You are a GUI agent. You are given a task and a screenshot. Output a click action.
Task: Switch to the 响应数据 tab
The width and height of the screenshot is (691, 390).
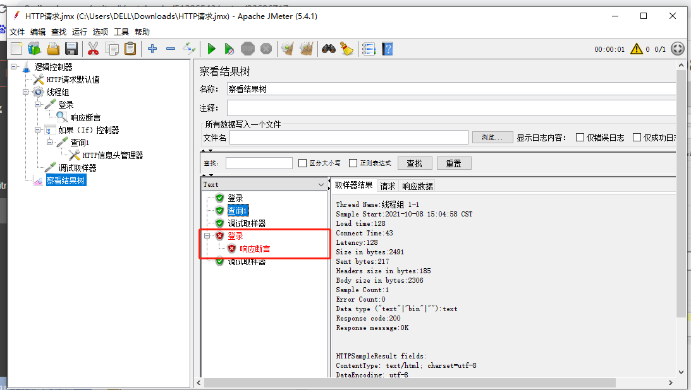[417, 186]
